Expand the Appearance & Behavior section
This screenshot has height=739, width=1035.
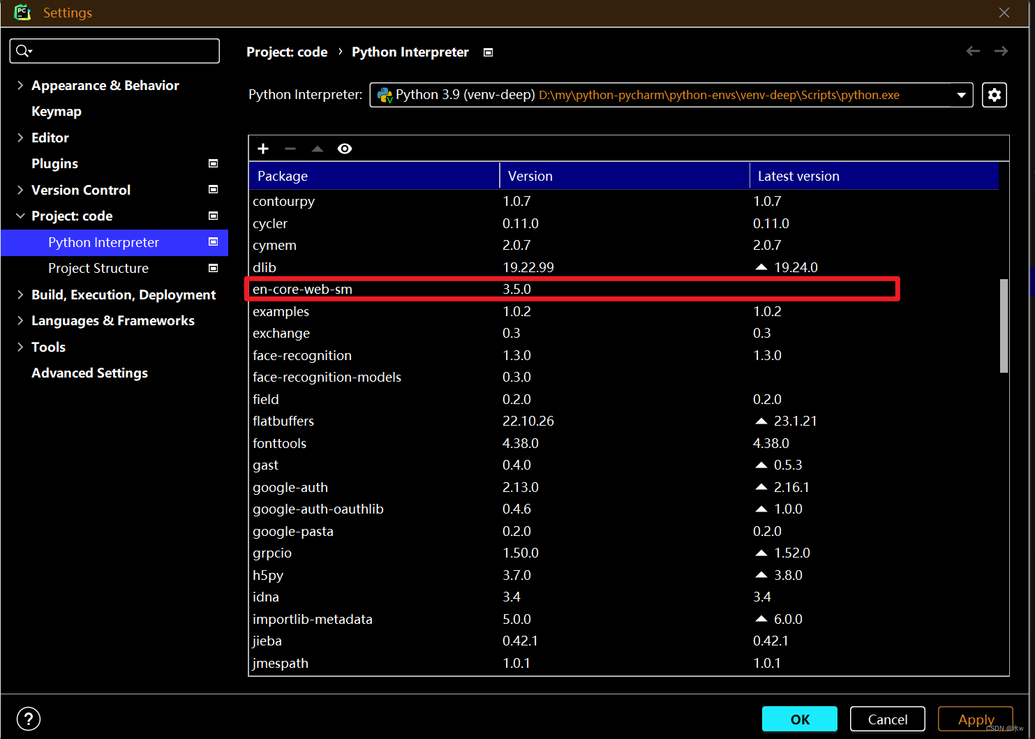[20, 85]
